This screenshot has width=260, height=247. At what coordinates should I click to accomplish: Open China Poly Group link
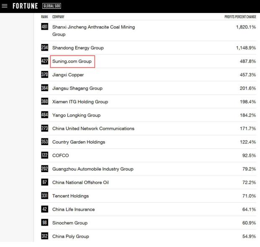pyautogui.click(x=71, y=237)
